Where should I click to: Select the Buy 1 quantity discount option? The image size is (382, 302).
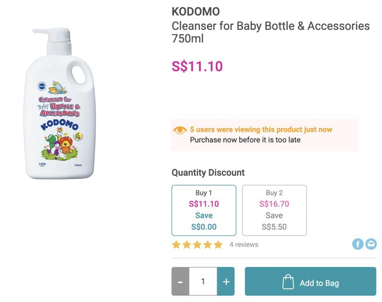tap(204, 210)
